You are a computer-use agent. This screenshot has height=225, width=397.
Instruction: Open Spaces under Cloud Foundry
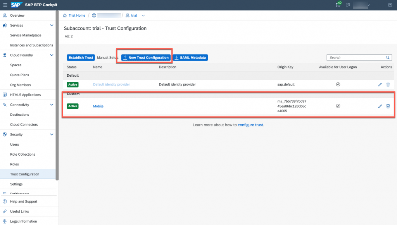[16, 65]
